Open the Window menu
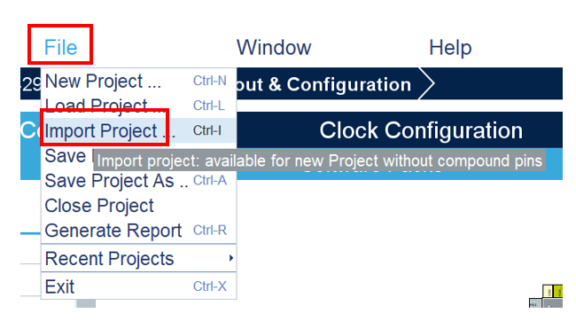The width and height of the screenshot is (576, 329). pos(274,47)
